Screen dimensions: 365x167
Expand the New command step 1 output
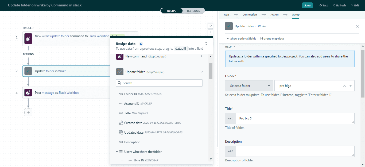(201, 56)
